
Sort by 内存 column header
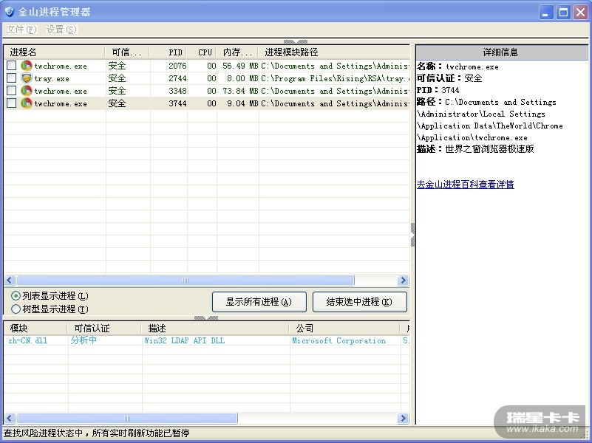click(237, 52)
